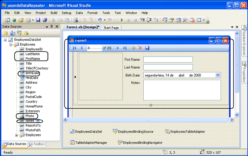This screenshot has width=248, height=156.
Task: Click the Toolbox wrench-and-hammer toolbar icon
Action: point(185,20)
